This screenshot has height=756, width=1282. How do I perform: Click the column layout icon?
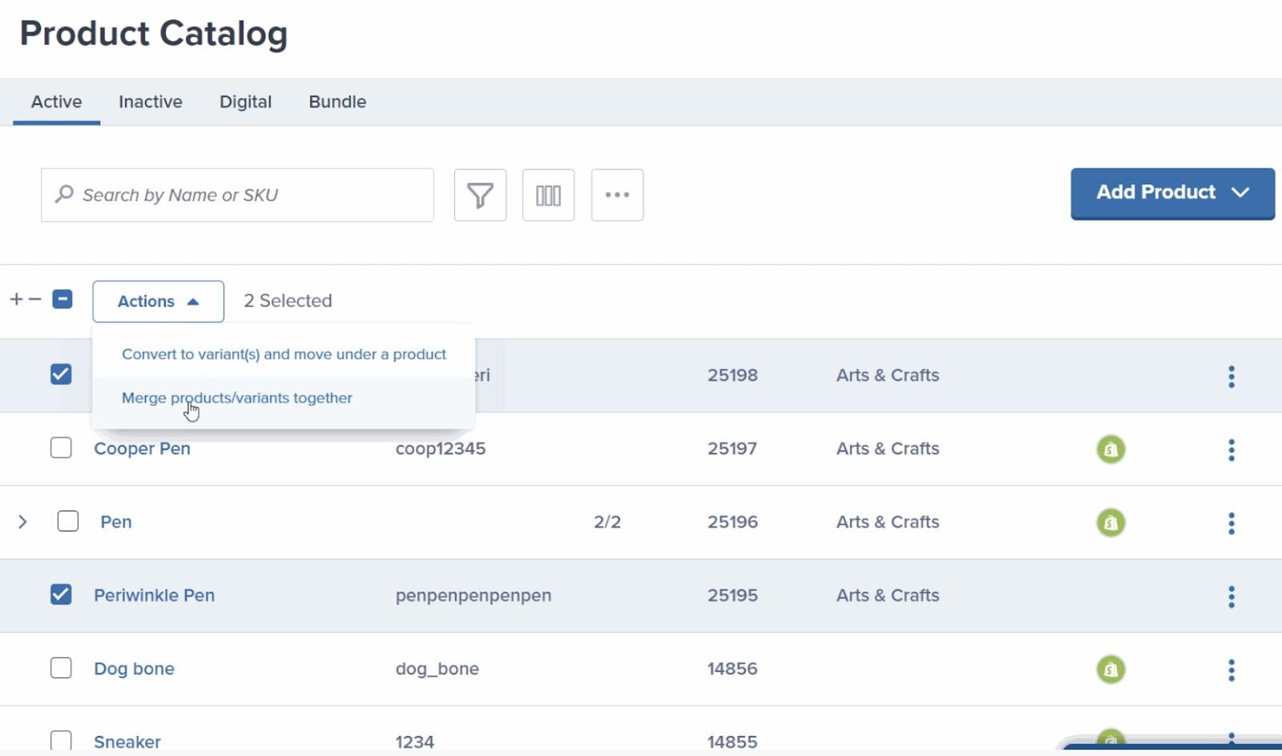[x=548, y=195]
